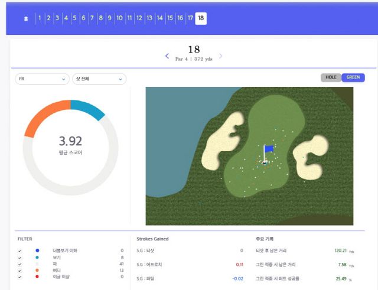
Task: Open the FR round dropdown
Action: [42, 79]
